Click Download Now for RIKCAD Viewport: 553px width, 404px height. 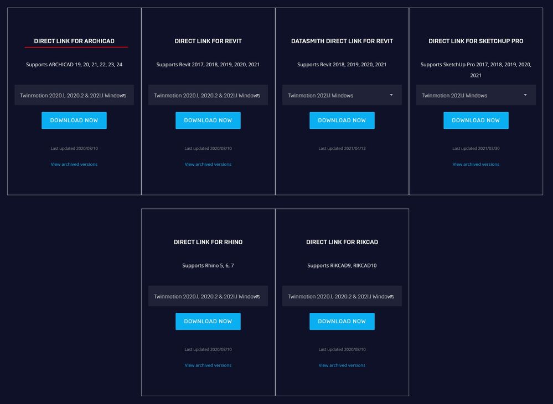click(342, 322)
